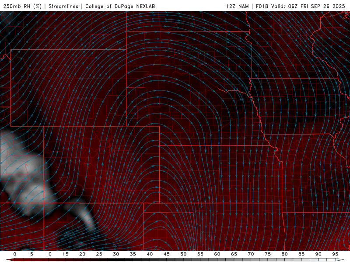
Task: Click 'College of DuPage NEXLAB' text
Action: 120,6
